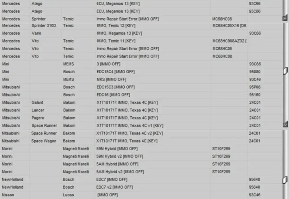Screen dimensions: 289x199
Task: Click scrollbar thumb next to Mini EDC15C4 row
Action: coord(285,71)
